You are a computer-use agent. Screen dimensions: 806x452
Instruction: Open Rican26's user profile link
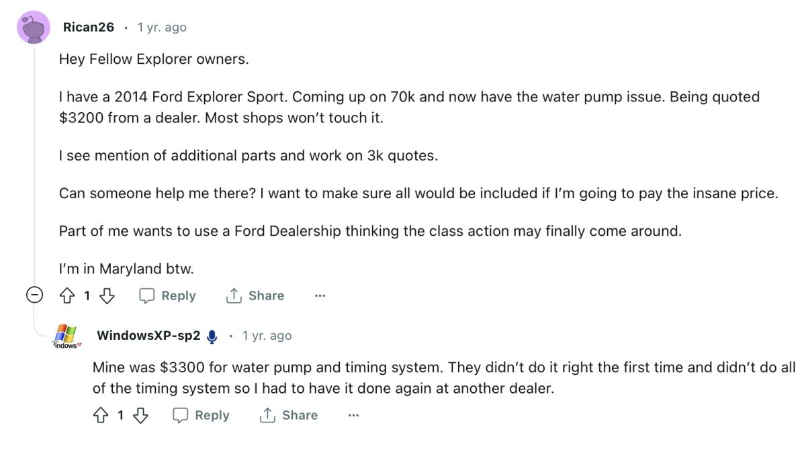pyautogui.click(x=88, y=28)
